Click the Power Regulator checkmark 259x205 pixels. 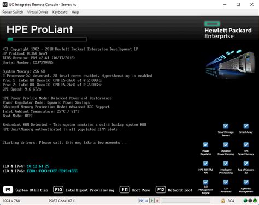(x=205, y=144)
